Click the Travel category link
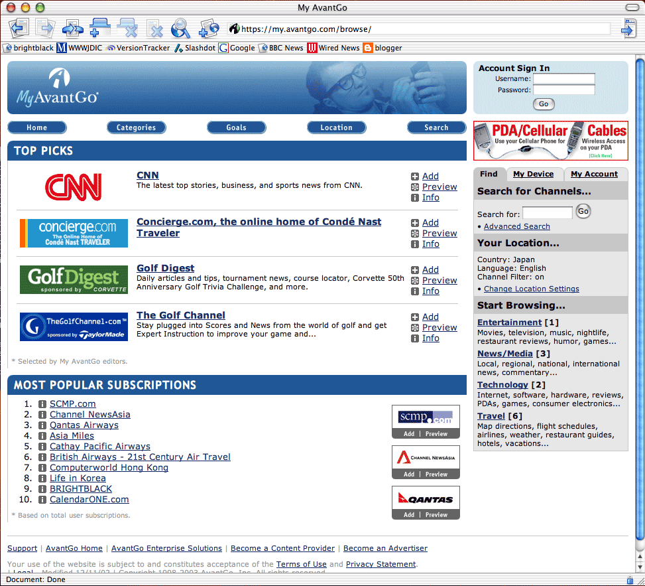The image size is (645, 586). 491,416
